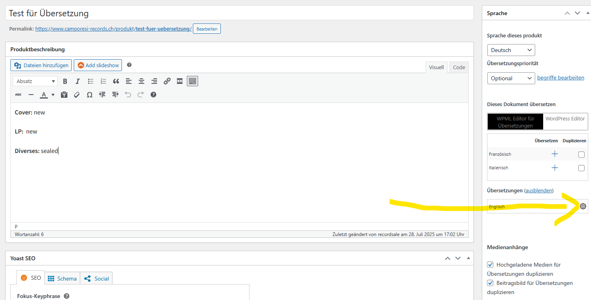Click help icon next to Add slideshow

pyautogui.click(x=129, y=65)
